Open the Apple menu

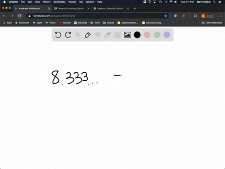(4, 2)
